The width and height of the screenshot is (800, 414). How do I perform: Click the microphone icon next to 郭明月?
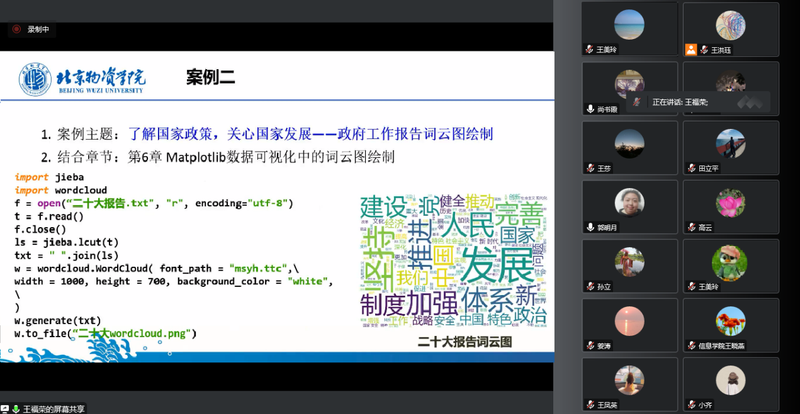pyautogui.click(x=590, y=227)
